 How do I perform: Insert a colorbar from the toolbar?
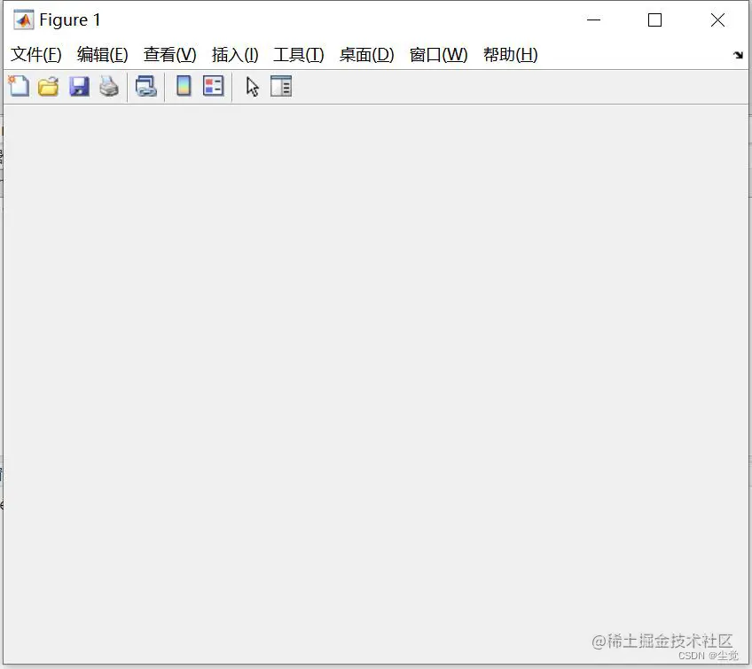click(x=183, y=86)
